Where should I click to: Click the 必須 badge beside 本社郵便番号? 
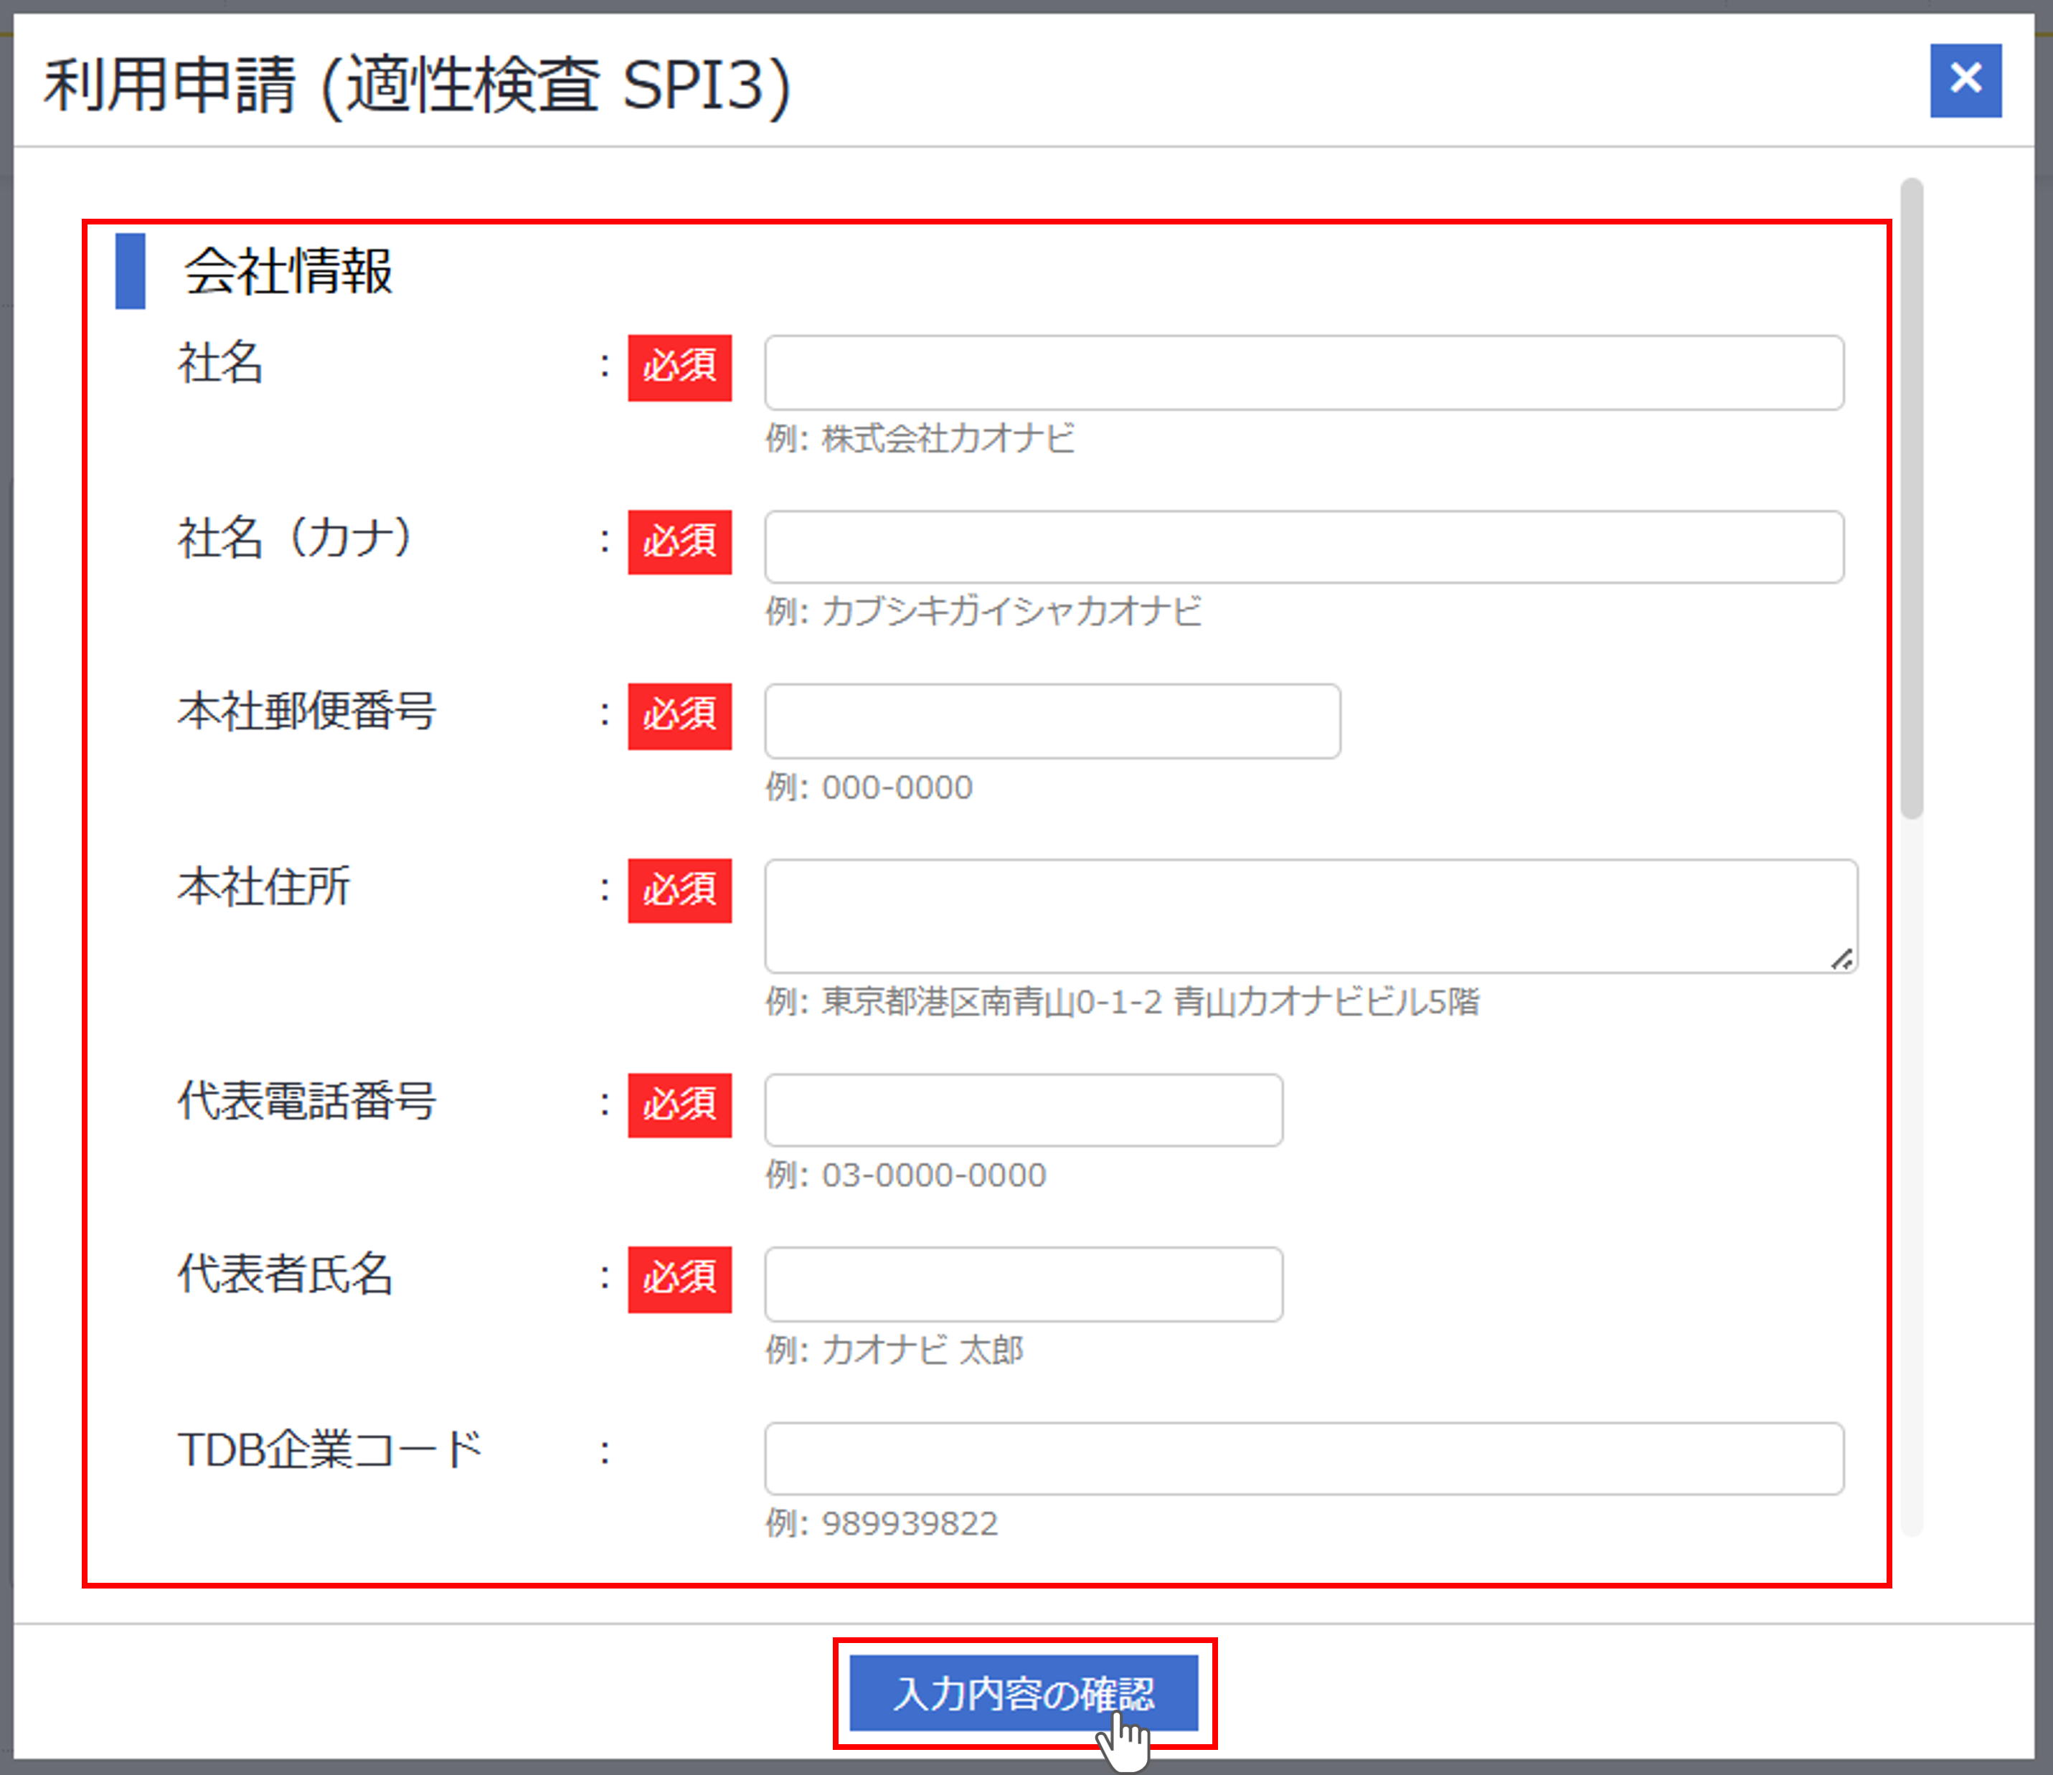click(x=680, y=715)
